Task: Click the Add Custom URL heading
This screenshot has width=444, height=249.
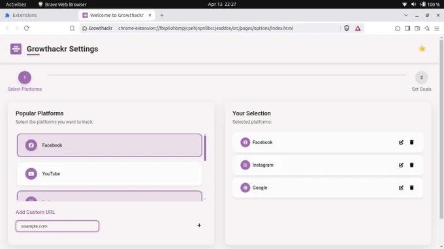Action: tap(35, 212)
